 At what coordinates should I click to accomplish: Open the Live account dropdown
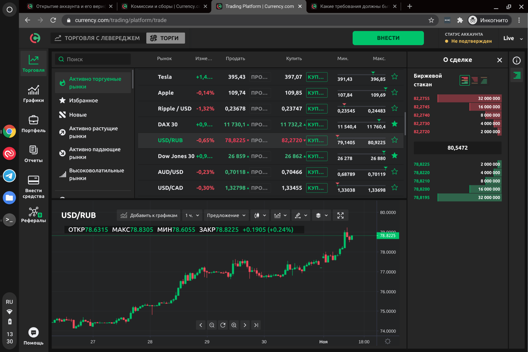point(513,38)
